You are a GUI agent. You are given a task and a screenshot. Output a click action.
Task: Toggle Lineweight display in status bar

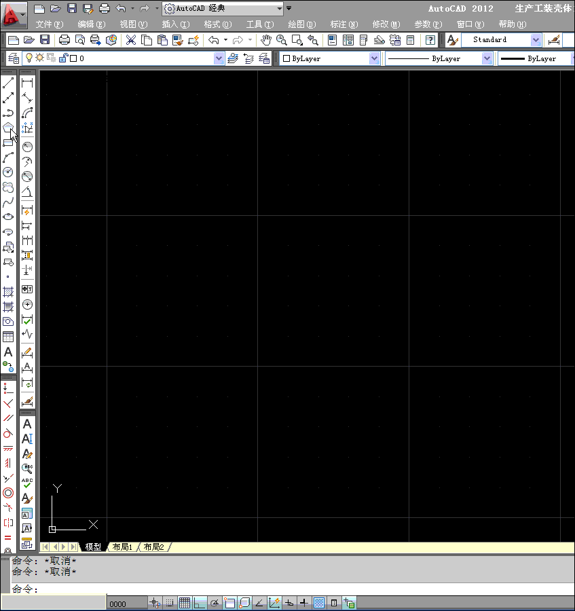point(304,603)
